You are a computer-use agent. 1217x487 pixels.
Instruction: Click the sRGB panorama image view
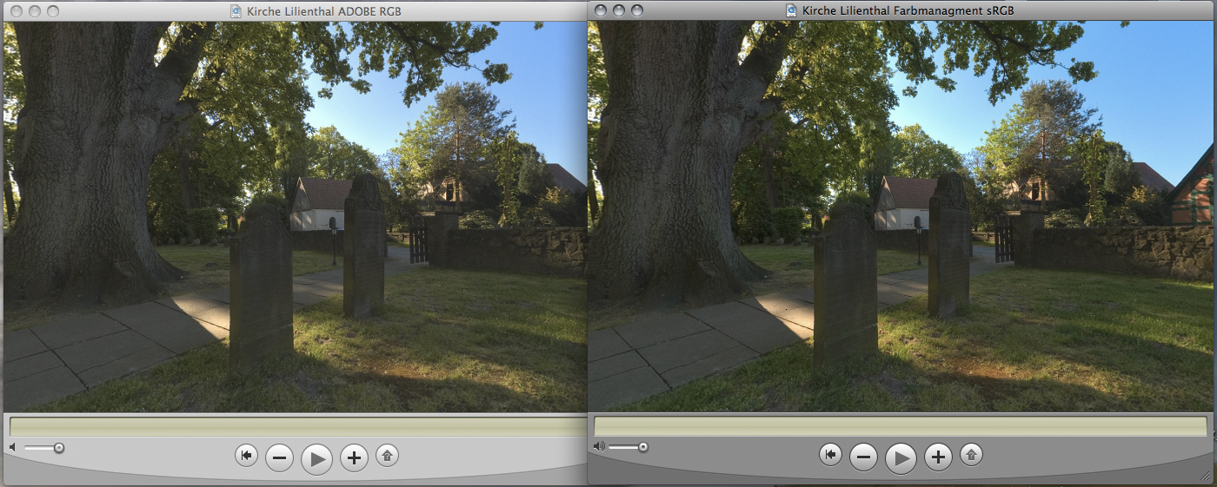900,217
